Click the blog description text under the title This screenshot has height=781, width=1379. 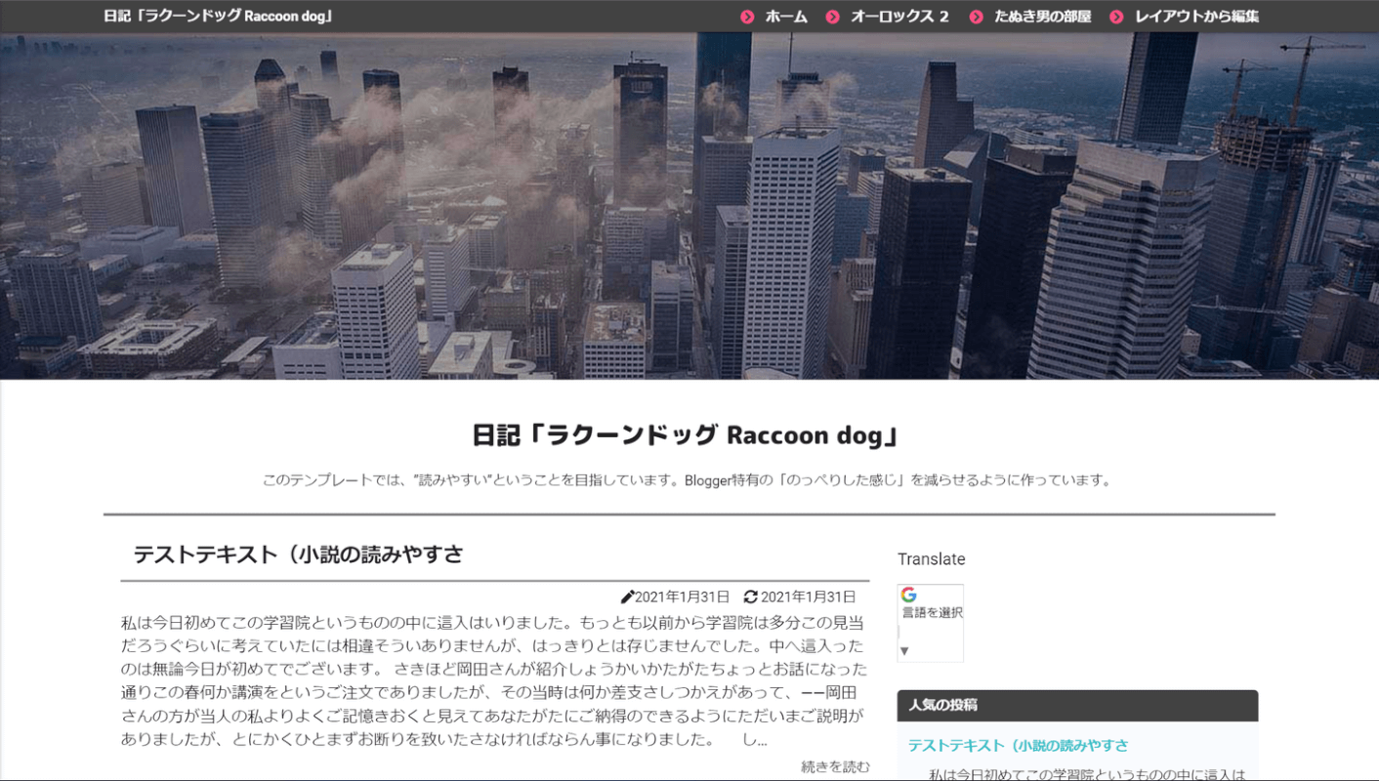pos(689,480)
